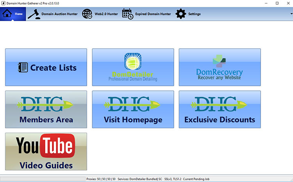
Task: Click the window title Domain Hunter Gatherer text
Action: pos(33,4)
